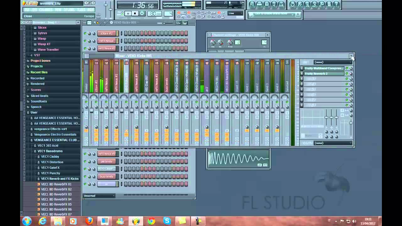The height and width of the screenshot is (226, 402).
Task: Open the TOOLS menu
Action: coord(81,10)
